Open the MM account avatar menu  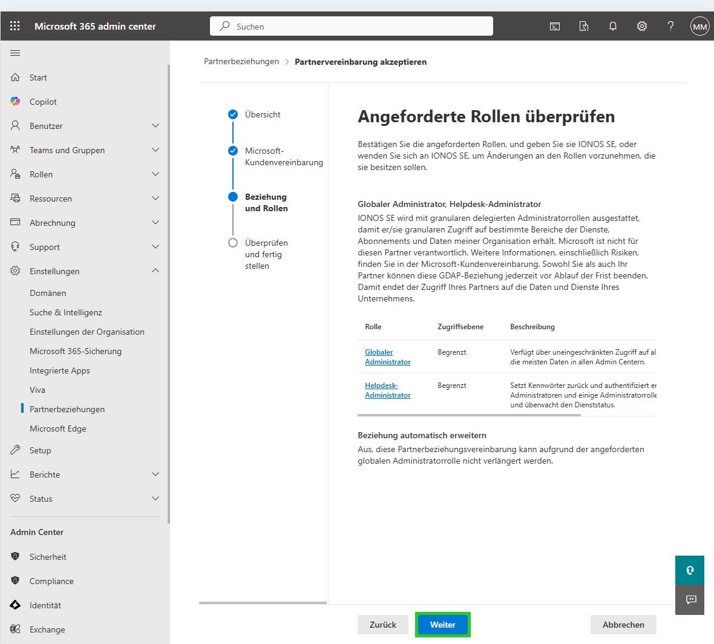click(x=699, y=27)
